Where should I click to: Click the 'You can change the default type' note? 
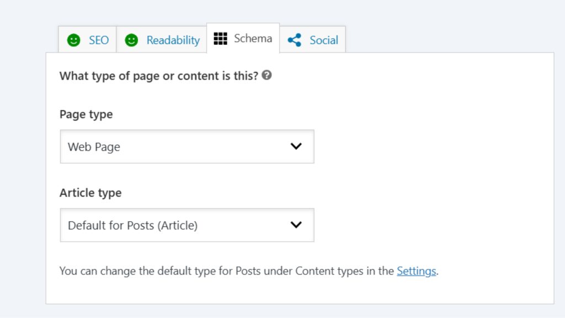[249, 271]
